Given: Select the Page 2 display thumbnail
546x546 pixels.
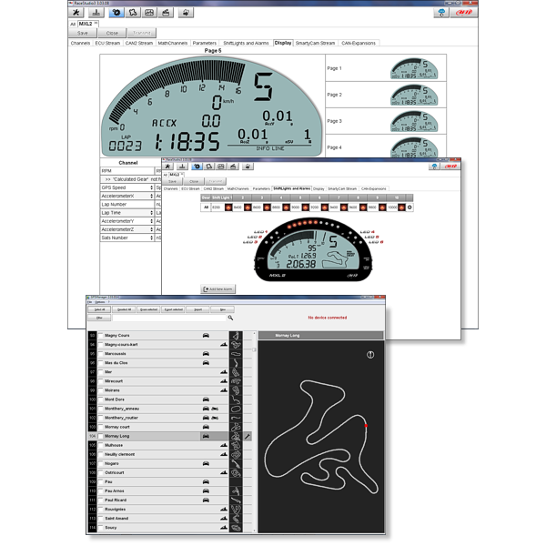Looking at the screenshot, I should [417, 95].
